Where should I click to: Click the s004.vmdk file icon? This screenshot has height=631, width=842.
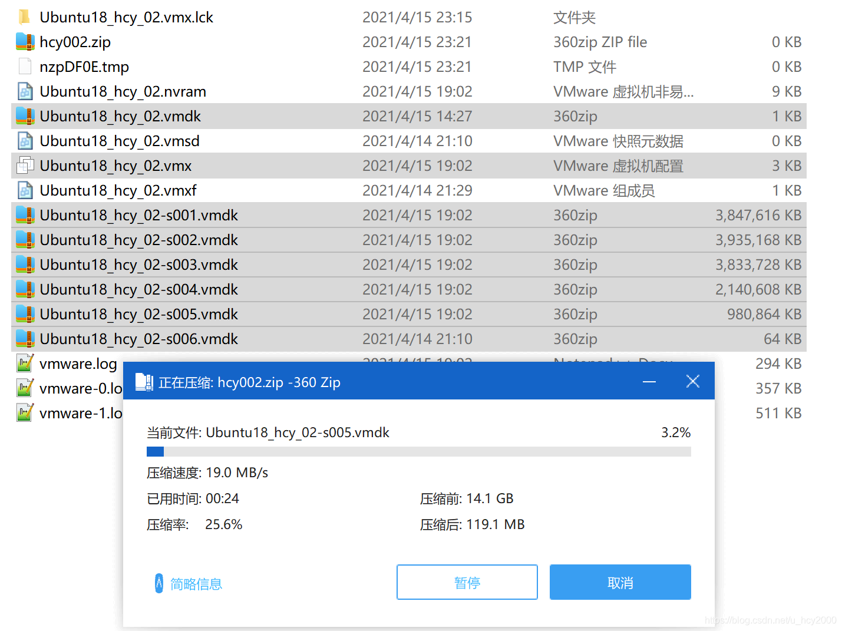[25, 289]
